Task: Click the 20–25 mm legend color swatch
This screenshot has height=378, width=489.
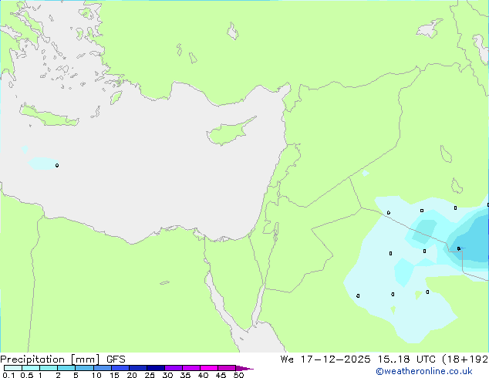Action: (137, 368)
